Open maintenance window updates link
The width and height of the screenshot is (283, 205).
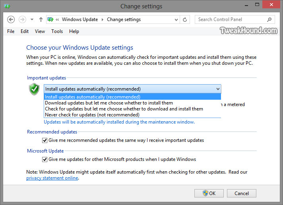[119, 122]
